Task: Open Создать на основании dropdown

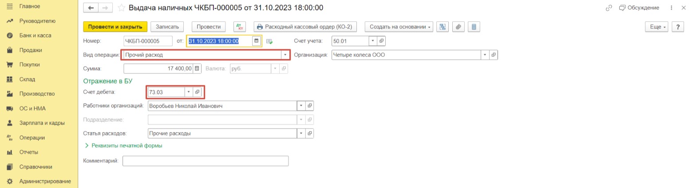Action: (399, 27)
